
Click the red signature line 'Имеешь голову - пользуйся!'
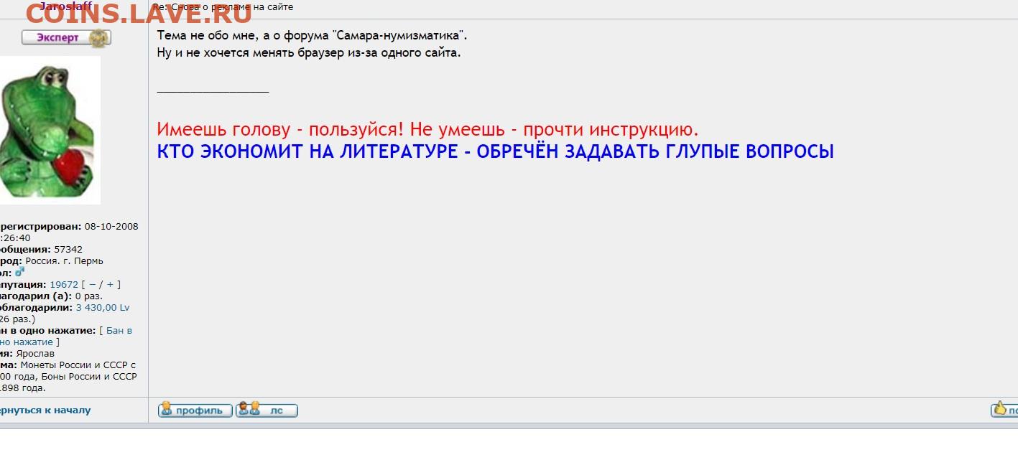pos(427,130)
